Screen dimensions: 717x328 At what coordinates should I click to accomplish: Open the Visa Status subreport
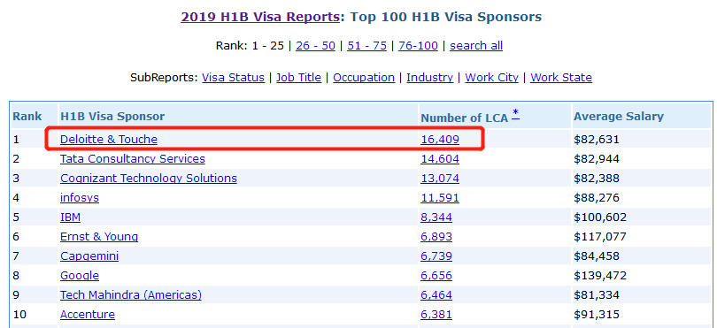point(233,78)
